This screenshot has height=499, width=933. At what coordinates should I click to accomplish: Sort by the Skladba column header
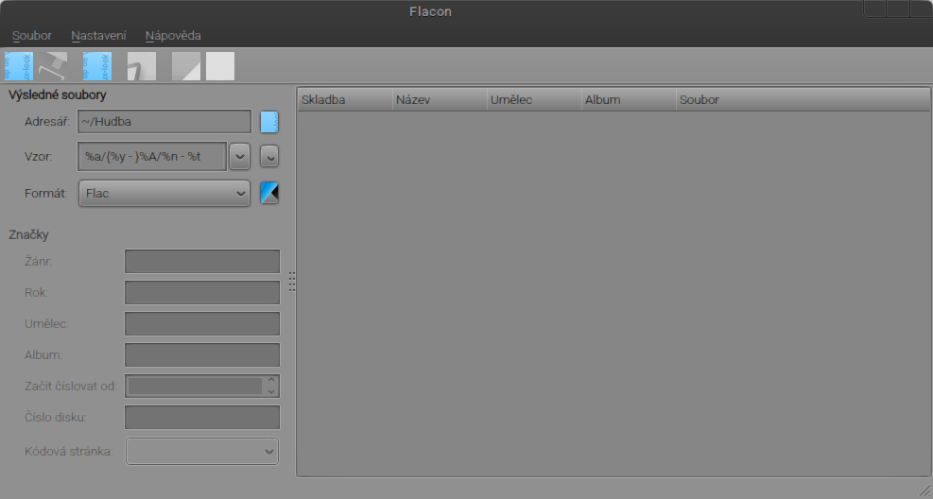pos(345,100)
